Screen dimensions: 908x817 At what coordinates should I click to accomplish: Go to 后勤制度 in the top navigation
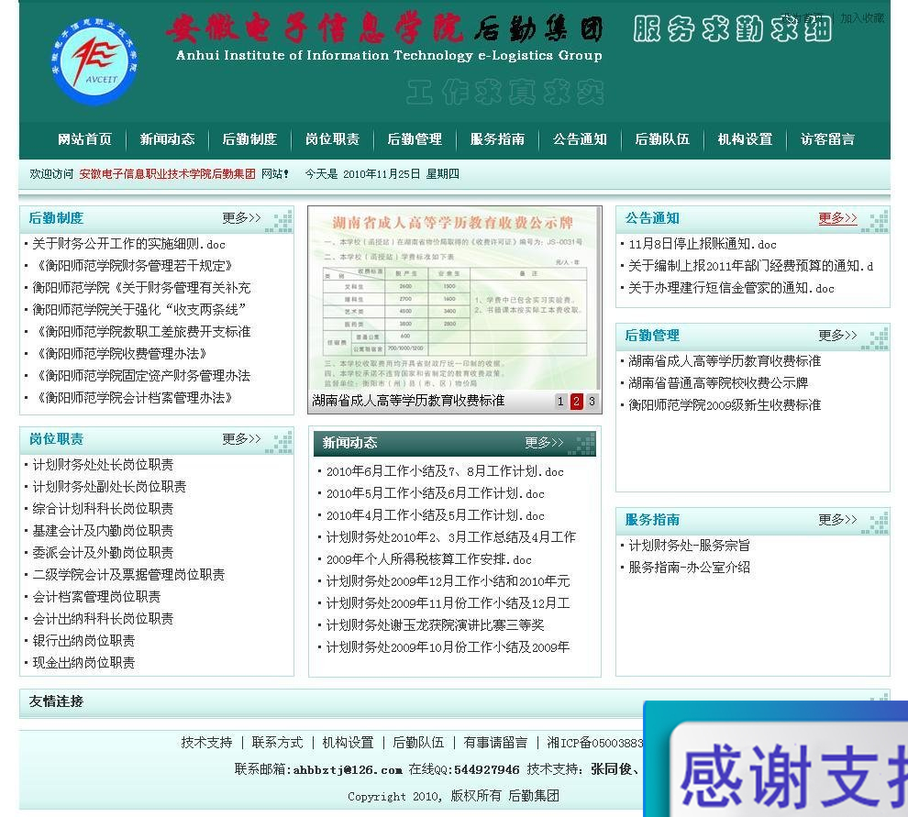249,139
